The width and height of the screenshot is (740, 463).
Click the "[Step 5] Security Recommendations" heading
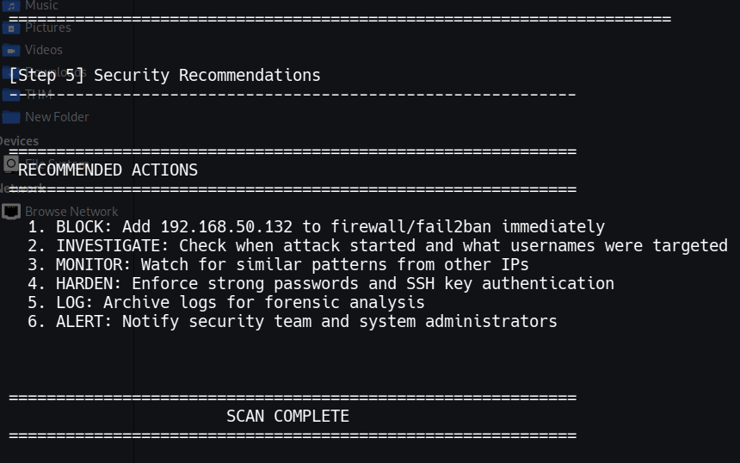[x=164, y=76]
